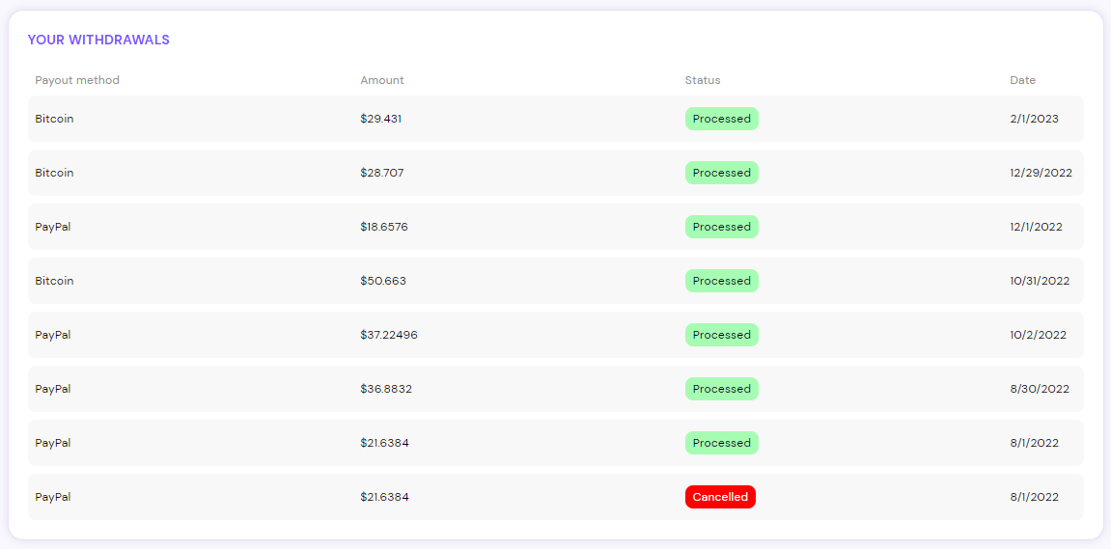The width and height of the screenshot is (1111, 549).
Task: Click the Amount column header
Action: point(382,80)
